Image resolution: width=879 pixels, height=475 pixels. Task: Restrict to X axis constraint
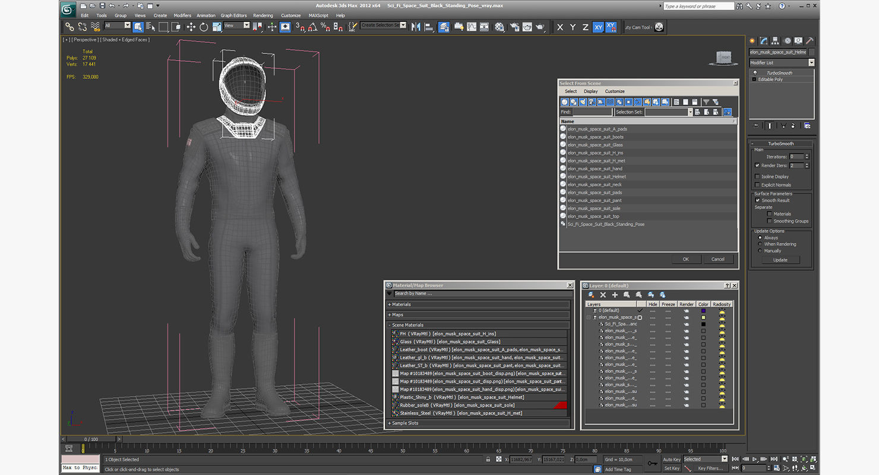pos(560,27)
